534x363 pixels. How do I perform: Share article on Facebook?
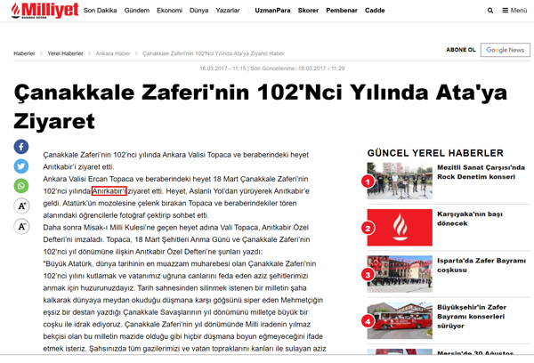click(x=21, y=146)
